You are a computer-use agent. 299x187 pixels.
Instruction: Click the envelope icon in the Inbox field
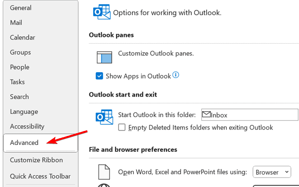pyautogui.click(x=206, y=114)
